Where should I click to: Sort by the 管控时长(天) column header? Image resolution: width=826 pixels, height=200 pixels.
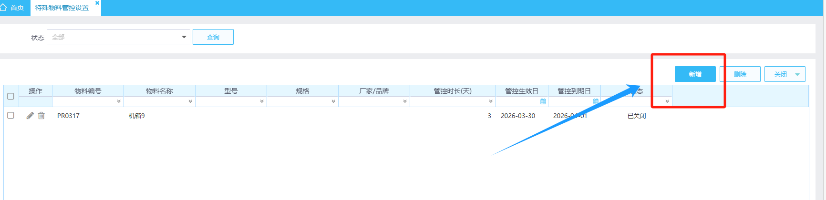[x=453, y=91]
